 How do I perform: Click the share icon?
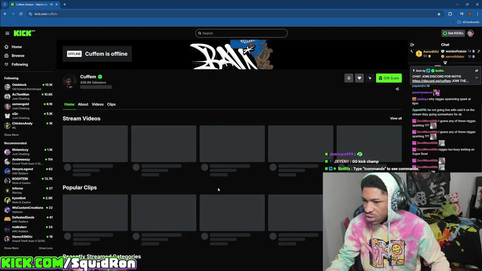(x=397, y=89)
